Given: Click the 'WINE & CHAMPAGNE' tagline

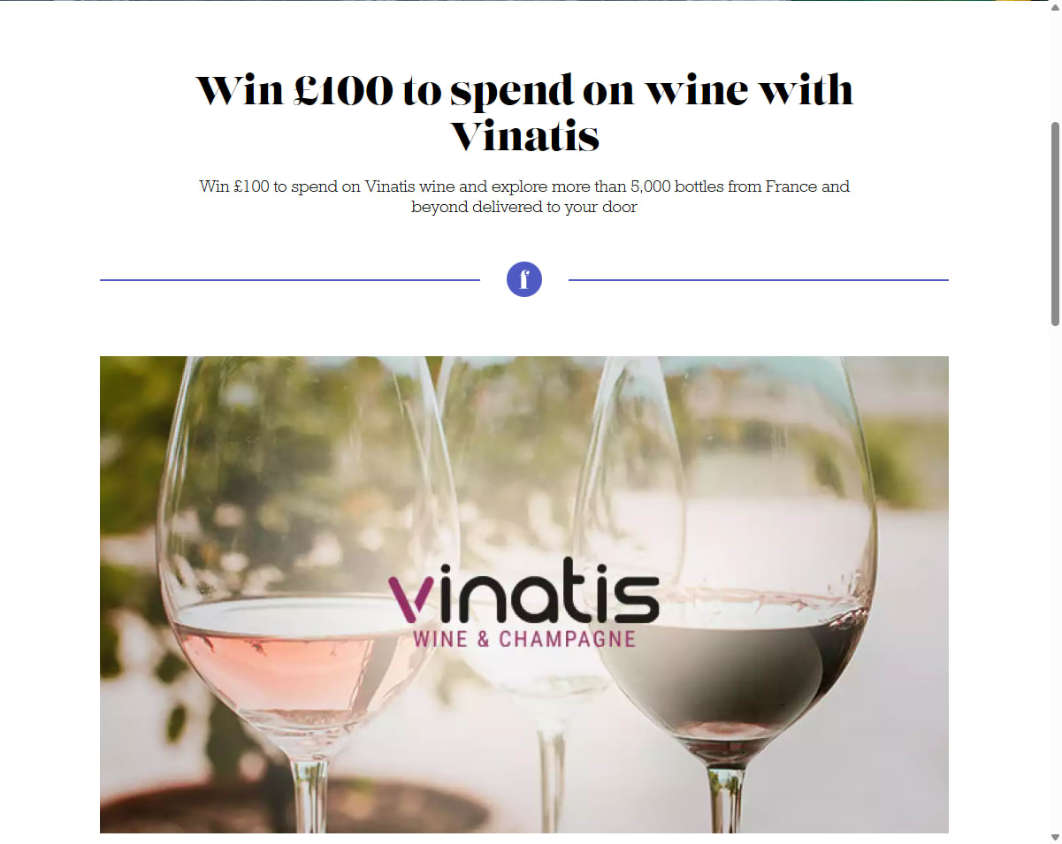Looking at the screenshot, I should pyautogui.click(x=524, y=638).
